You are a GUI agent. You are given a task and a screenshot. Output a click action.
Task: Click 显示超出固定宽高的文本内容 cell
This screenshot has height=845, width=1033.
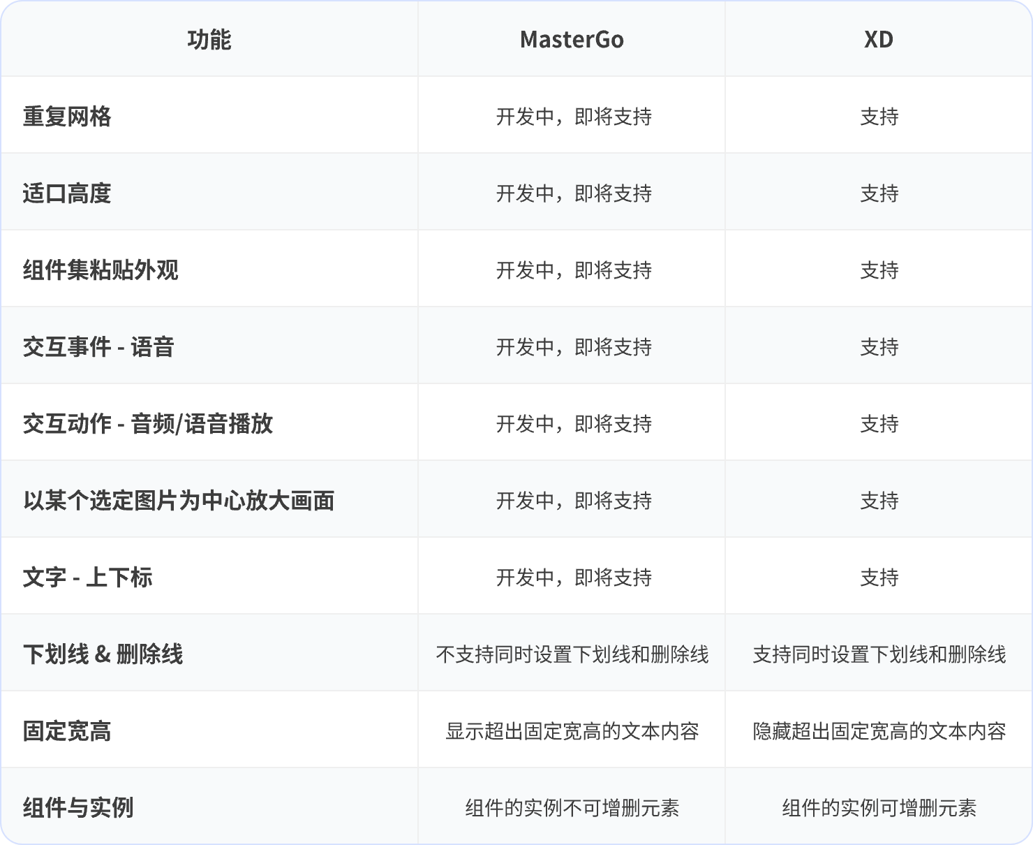(x=572, y=730)
